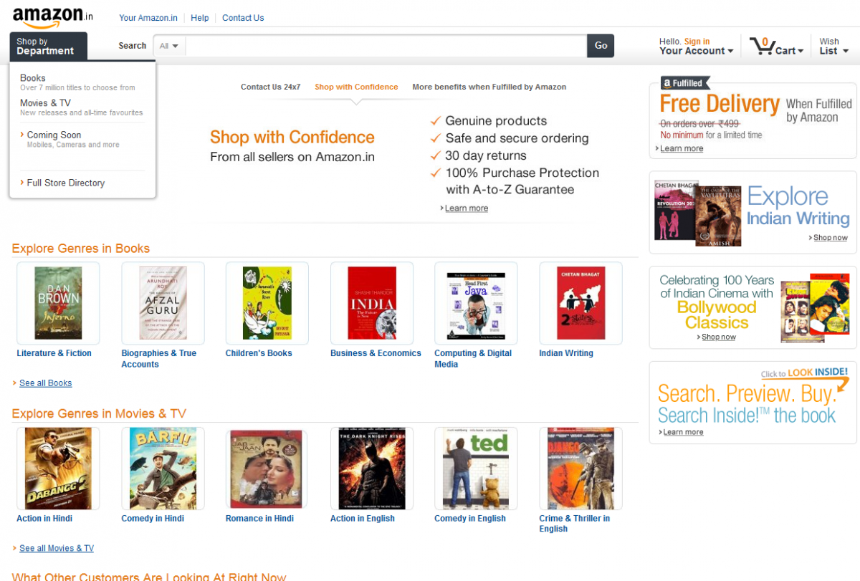Open the Dan Brown Inferno book cover
The width and height of the screenshot is (860, 581).
(58, 303)
